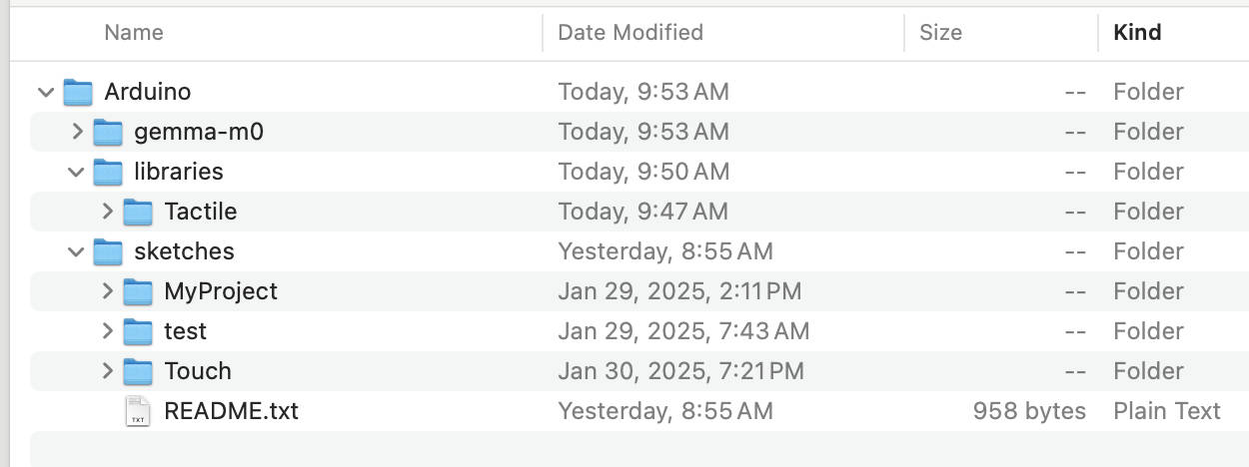
Task: Expand the Tactile folder
Action: tap(107, 212)
